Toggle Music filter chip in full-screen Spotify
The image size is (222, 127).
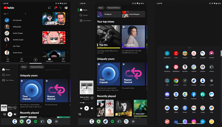[x=101, y=8]
